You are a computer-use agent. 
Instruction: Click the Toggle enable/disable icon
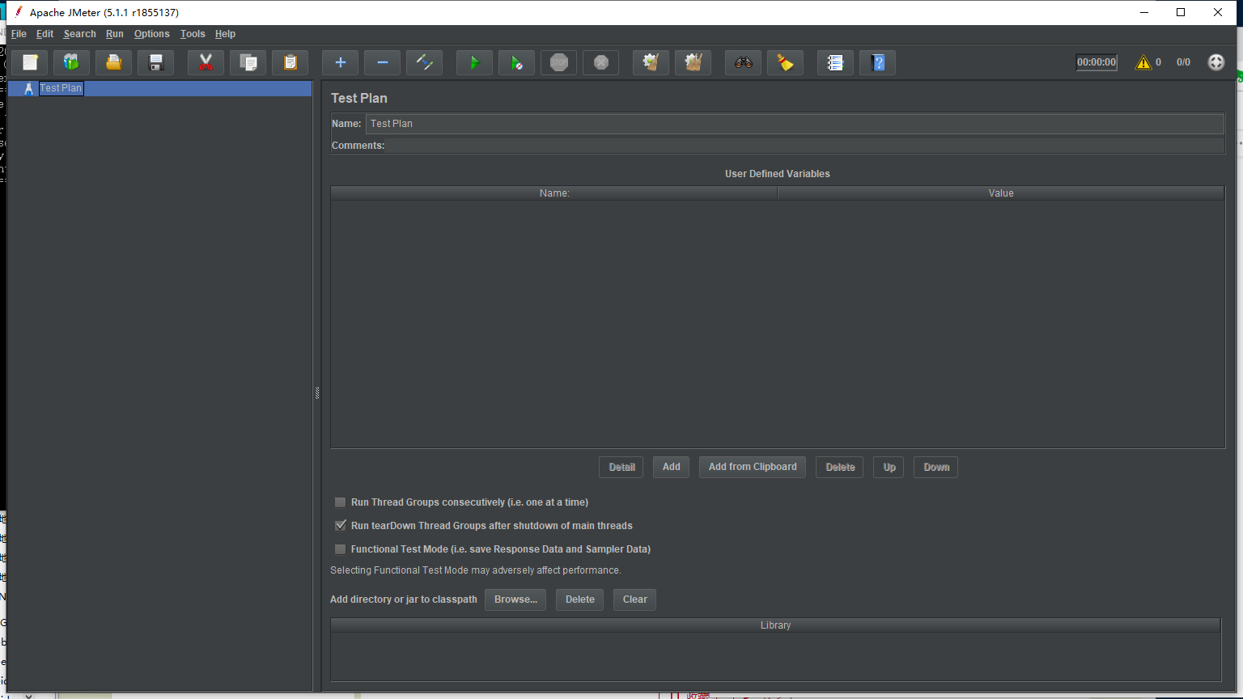[x=425, y=62]
